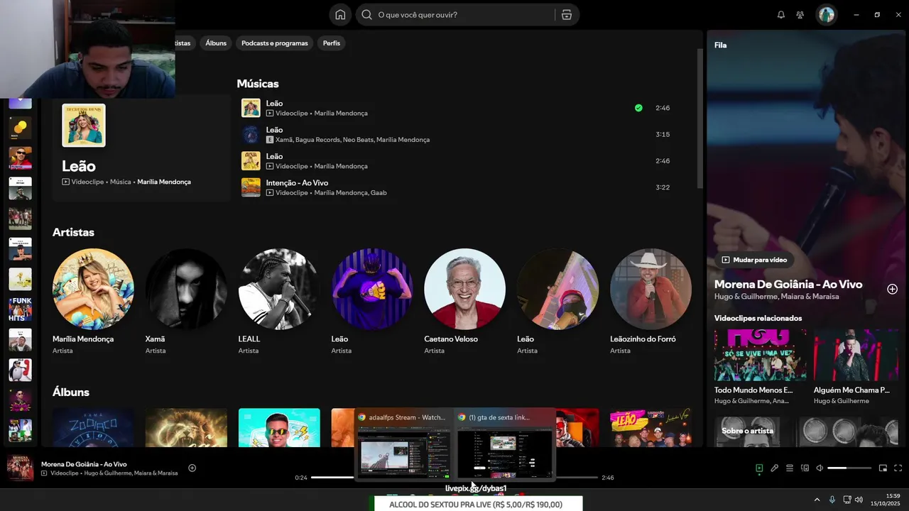Click the microphone system tray icon

pyautogui.click(x=832, y=500)
